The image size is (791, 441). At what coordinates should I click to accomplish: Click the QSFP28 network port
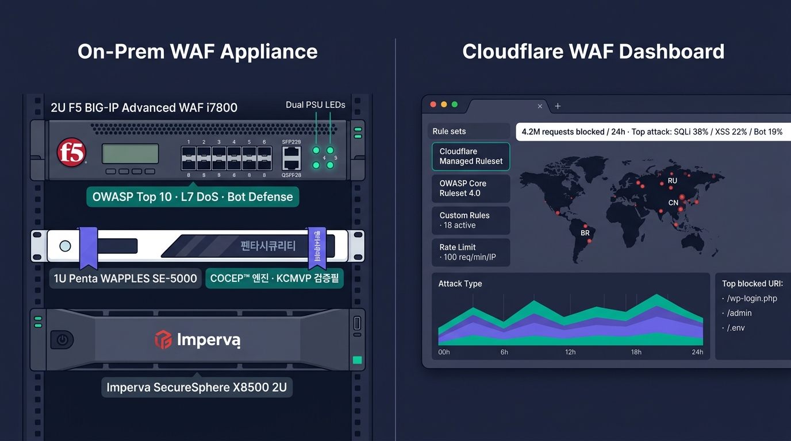pyautogui.click(x=291, y=158)
